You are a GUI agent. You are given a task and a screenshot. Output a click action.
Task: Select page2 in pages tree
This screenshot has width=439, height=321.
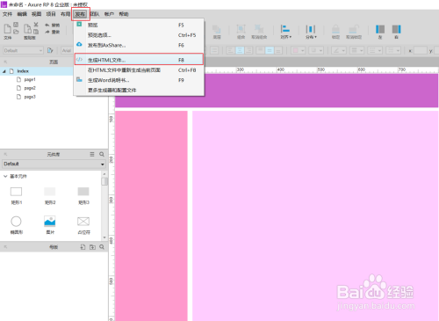(x=30, y=88)
